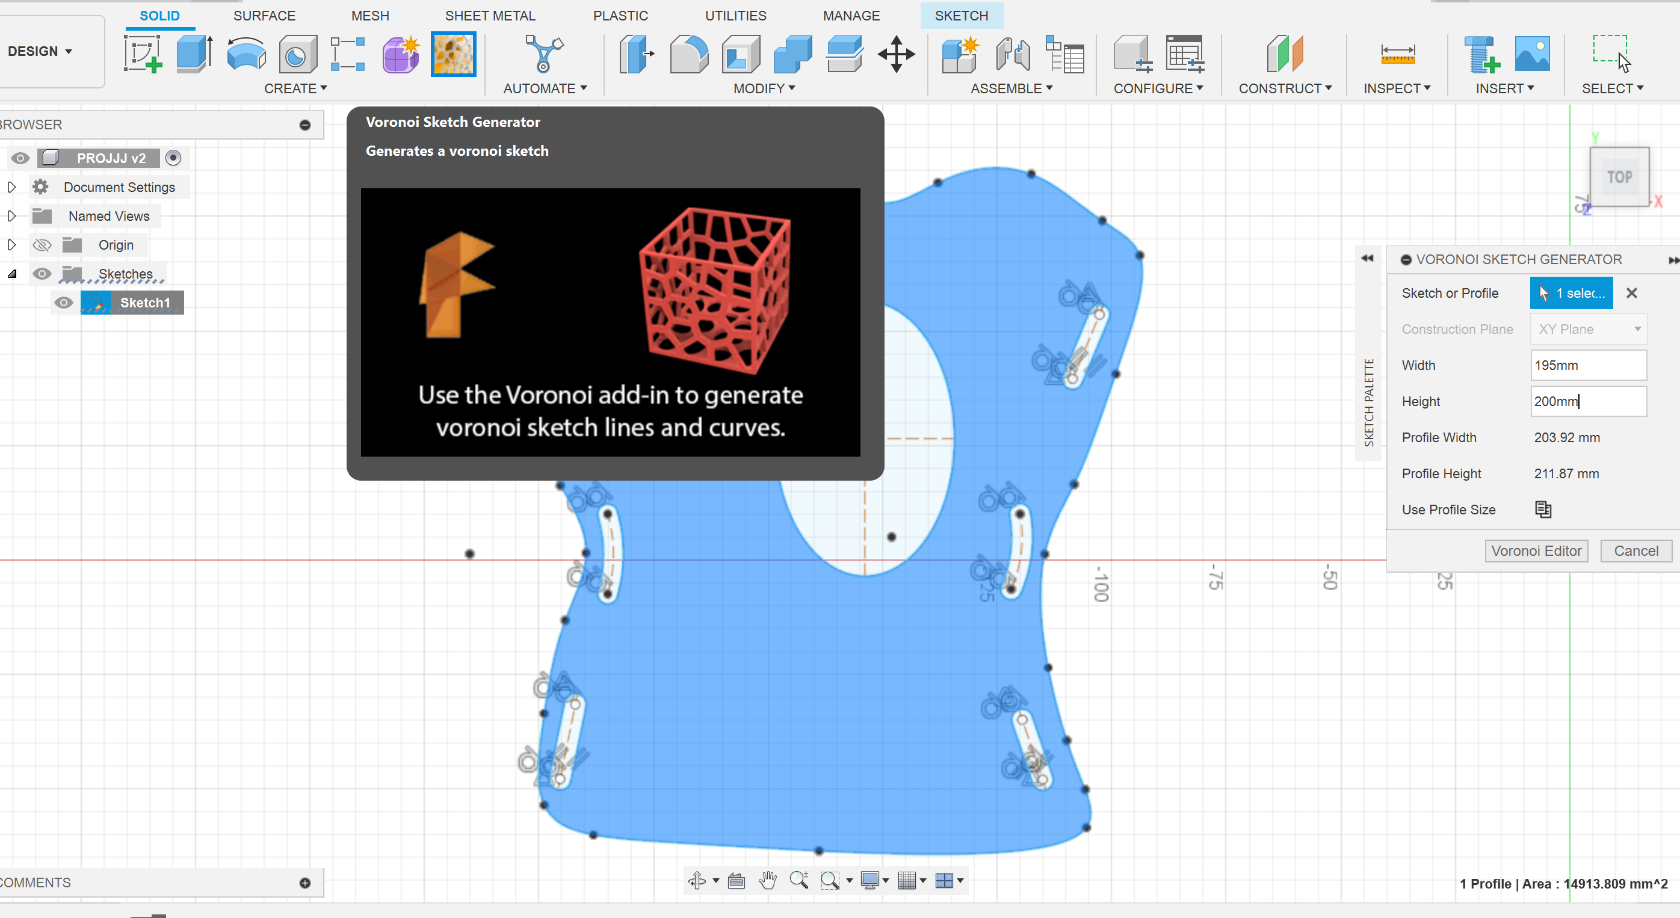Expand the Named Views tree item
Viewport: 1680px width, 918px height.
pos(11,216)
